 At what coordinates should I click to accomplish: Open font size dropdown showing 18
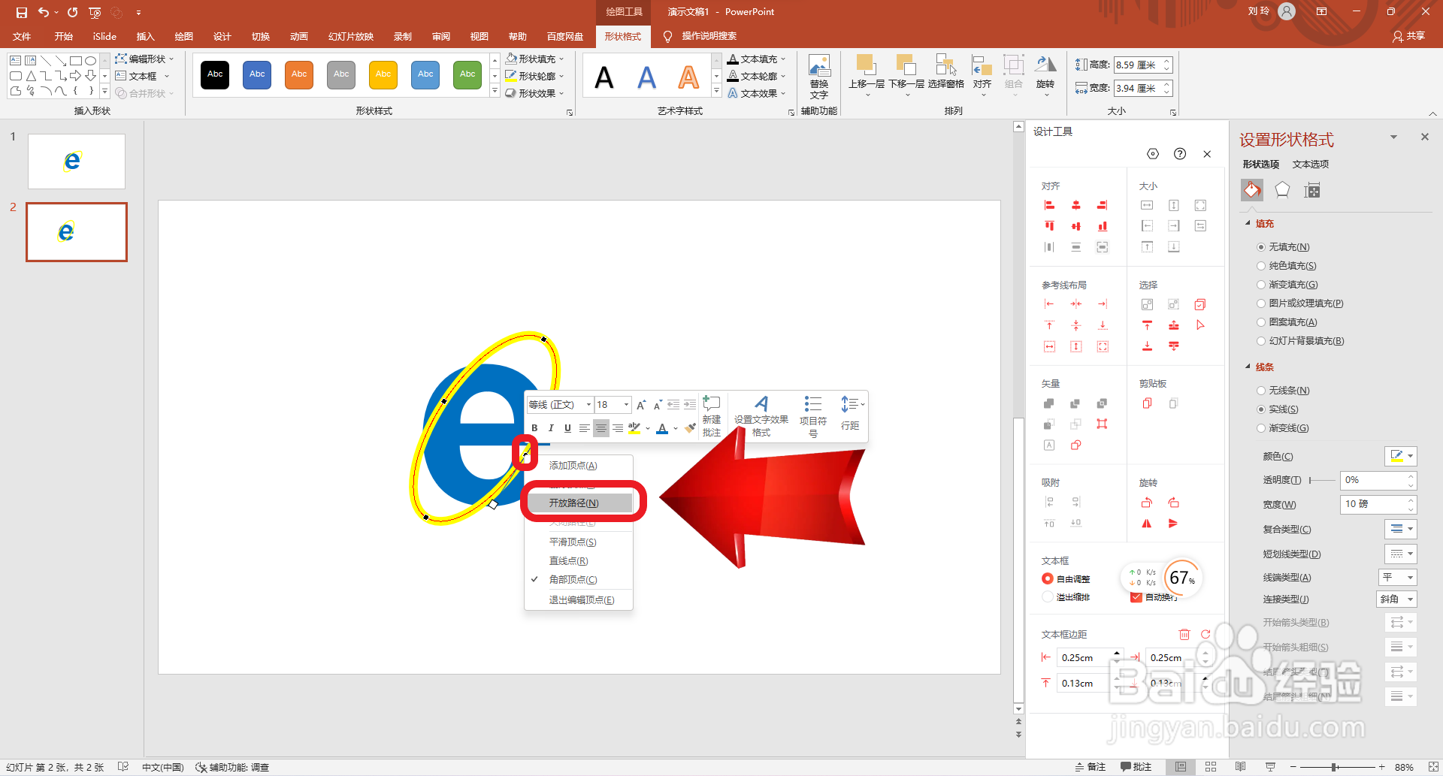coord(626,405)
